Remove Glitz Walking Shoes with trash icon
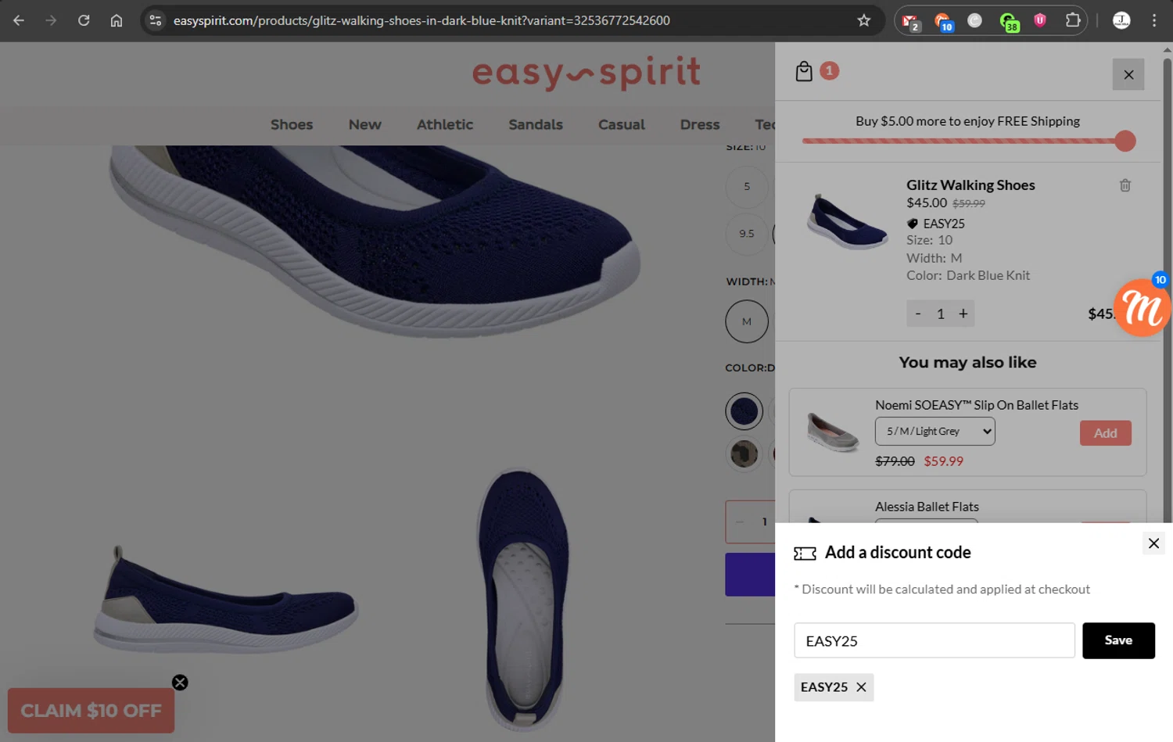 tap(1125, 185)
